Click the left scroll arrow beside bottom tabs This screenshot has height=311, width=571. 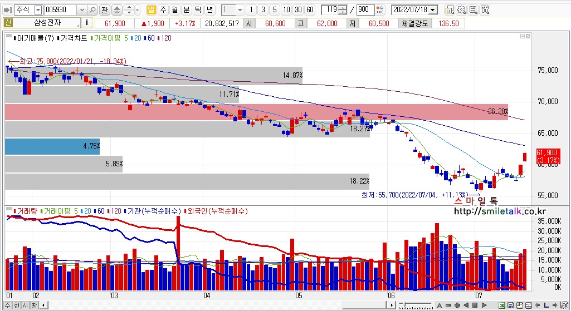point(43,305)
